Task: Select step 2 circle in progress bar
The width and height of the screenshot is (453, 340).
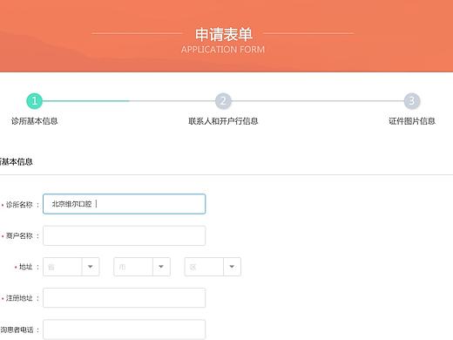Action: [223, 101]
